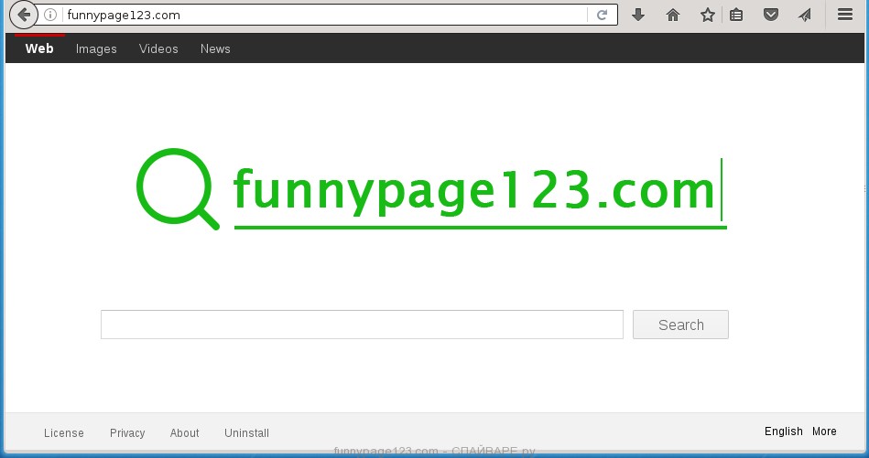Screen dimensions: 869x458
Task: Expand More languages option
Action: [824, 431]
